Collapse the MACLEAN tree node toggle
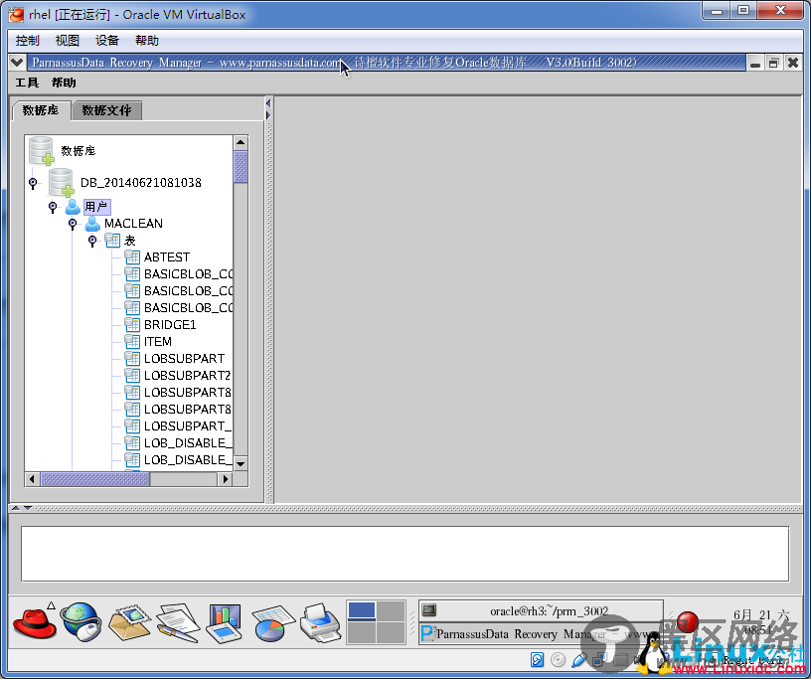 pos(73,224)
